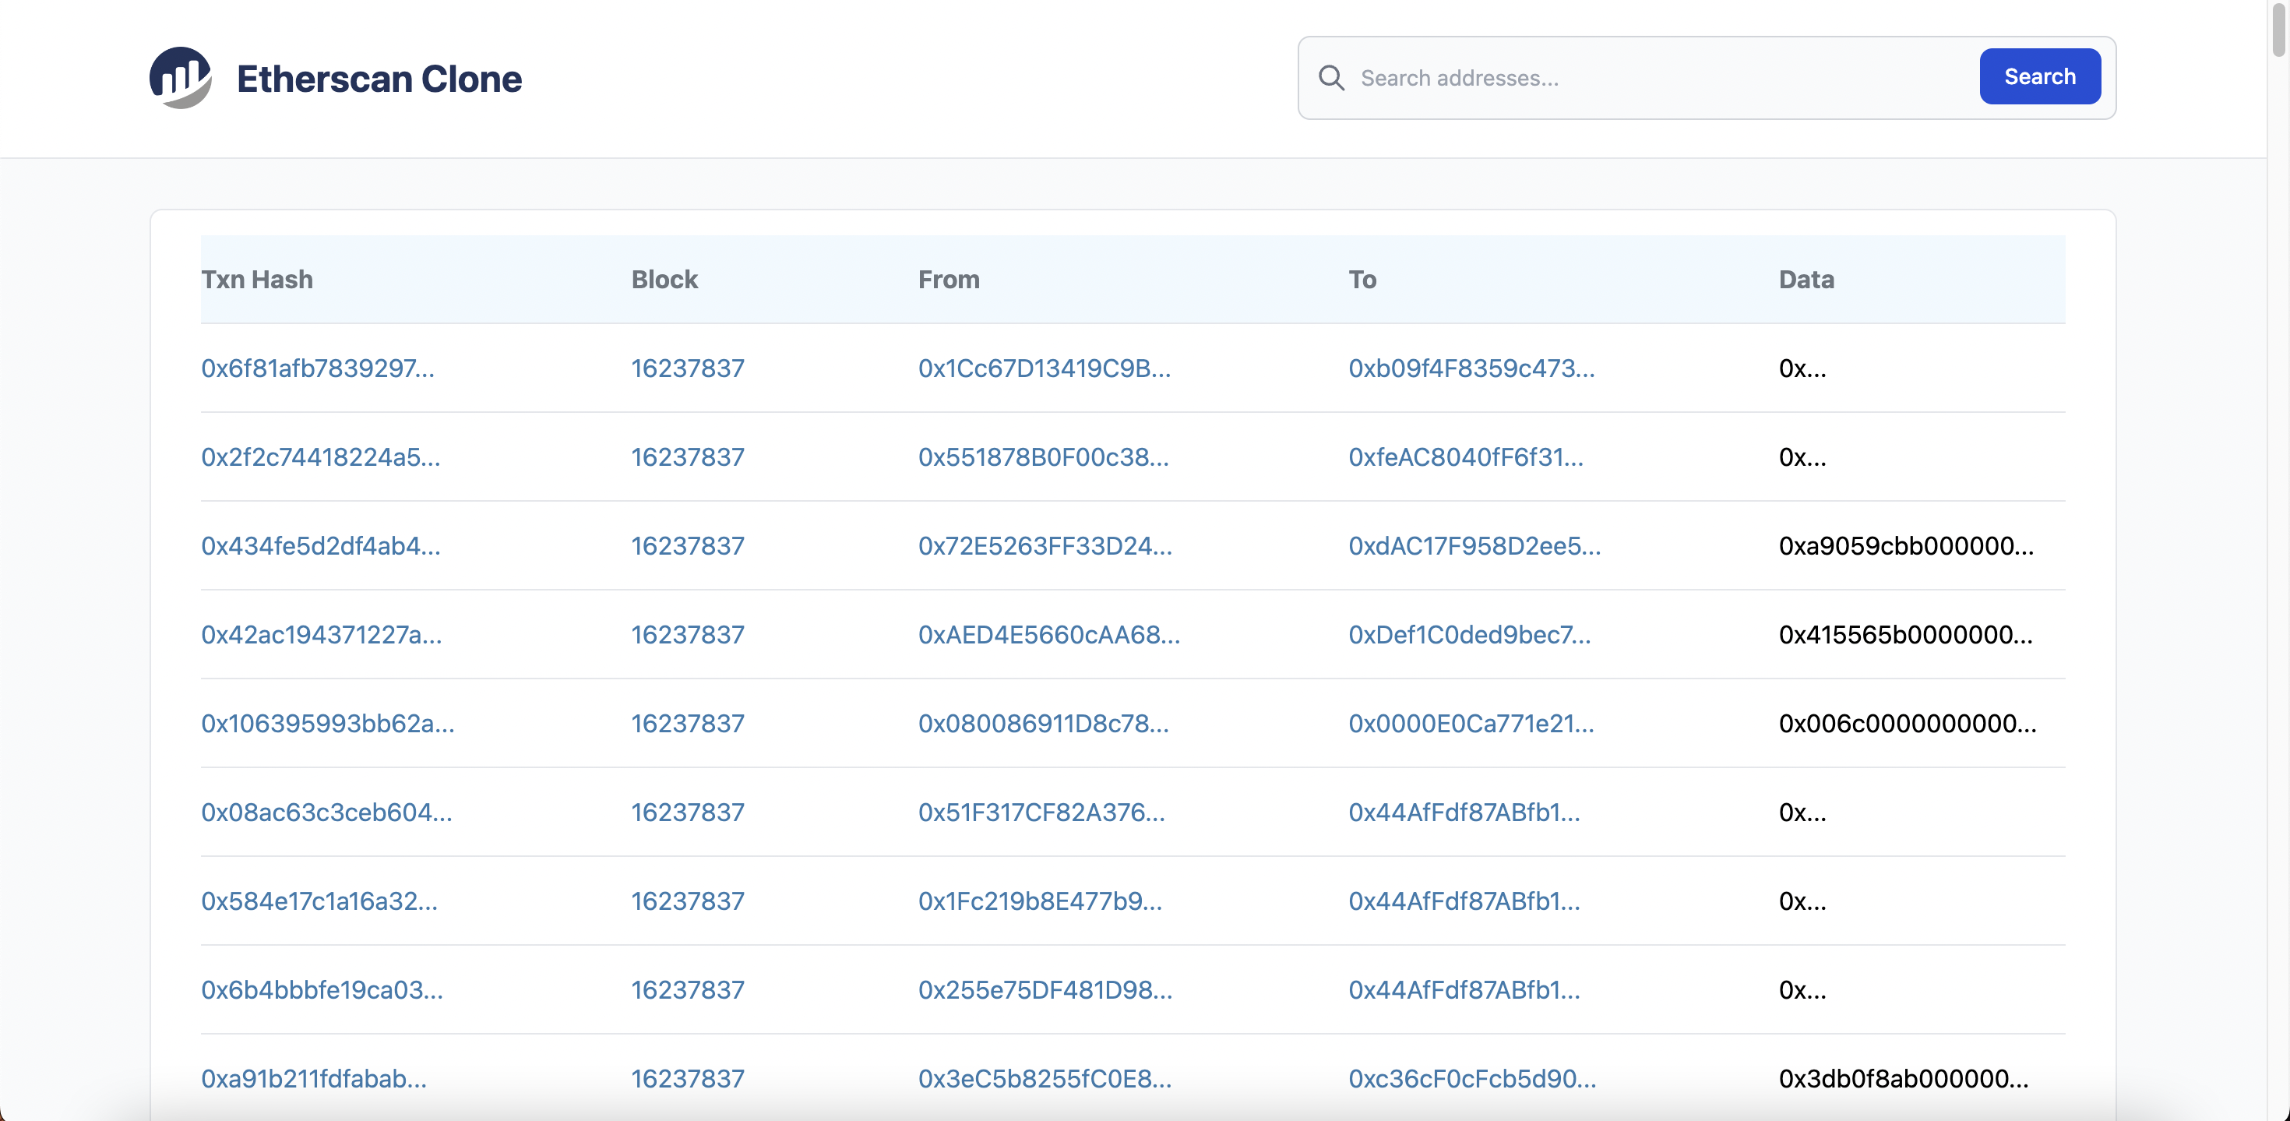Image resolution: width=2290 pixels, height=1121 pixels.
Task: Open transaction hash 0x106395993bb62a...
Action: pyautogui.click(x=327, y=724)
